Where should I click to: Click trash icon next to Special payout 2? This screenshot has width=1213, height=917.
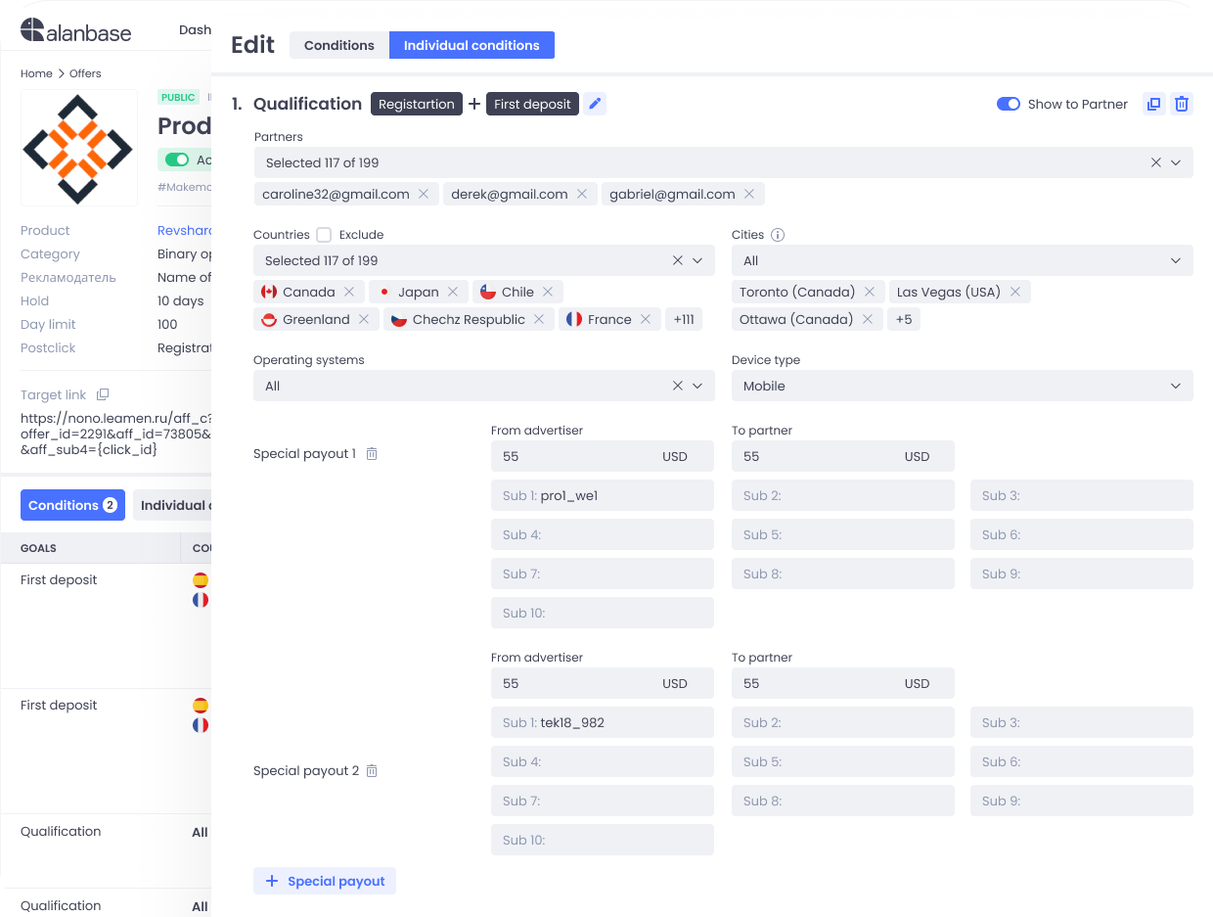tap(372, 771)
